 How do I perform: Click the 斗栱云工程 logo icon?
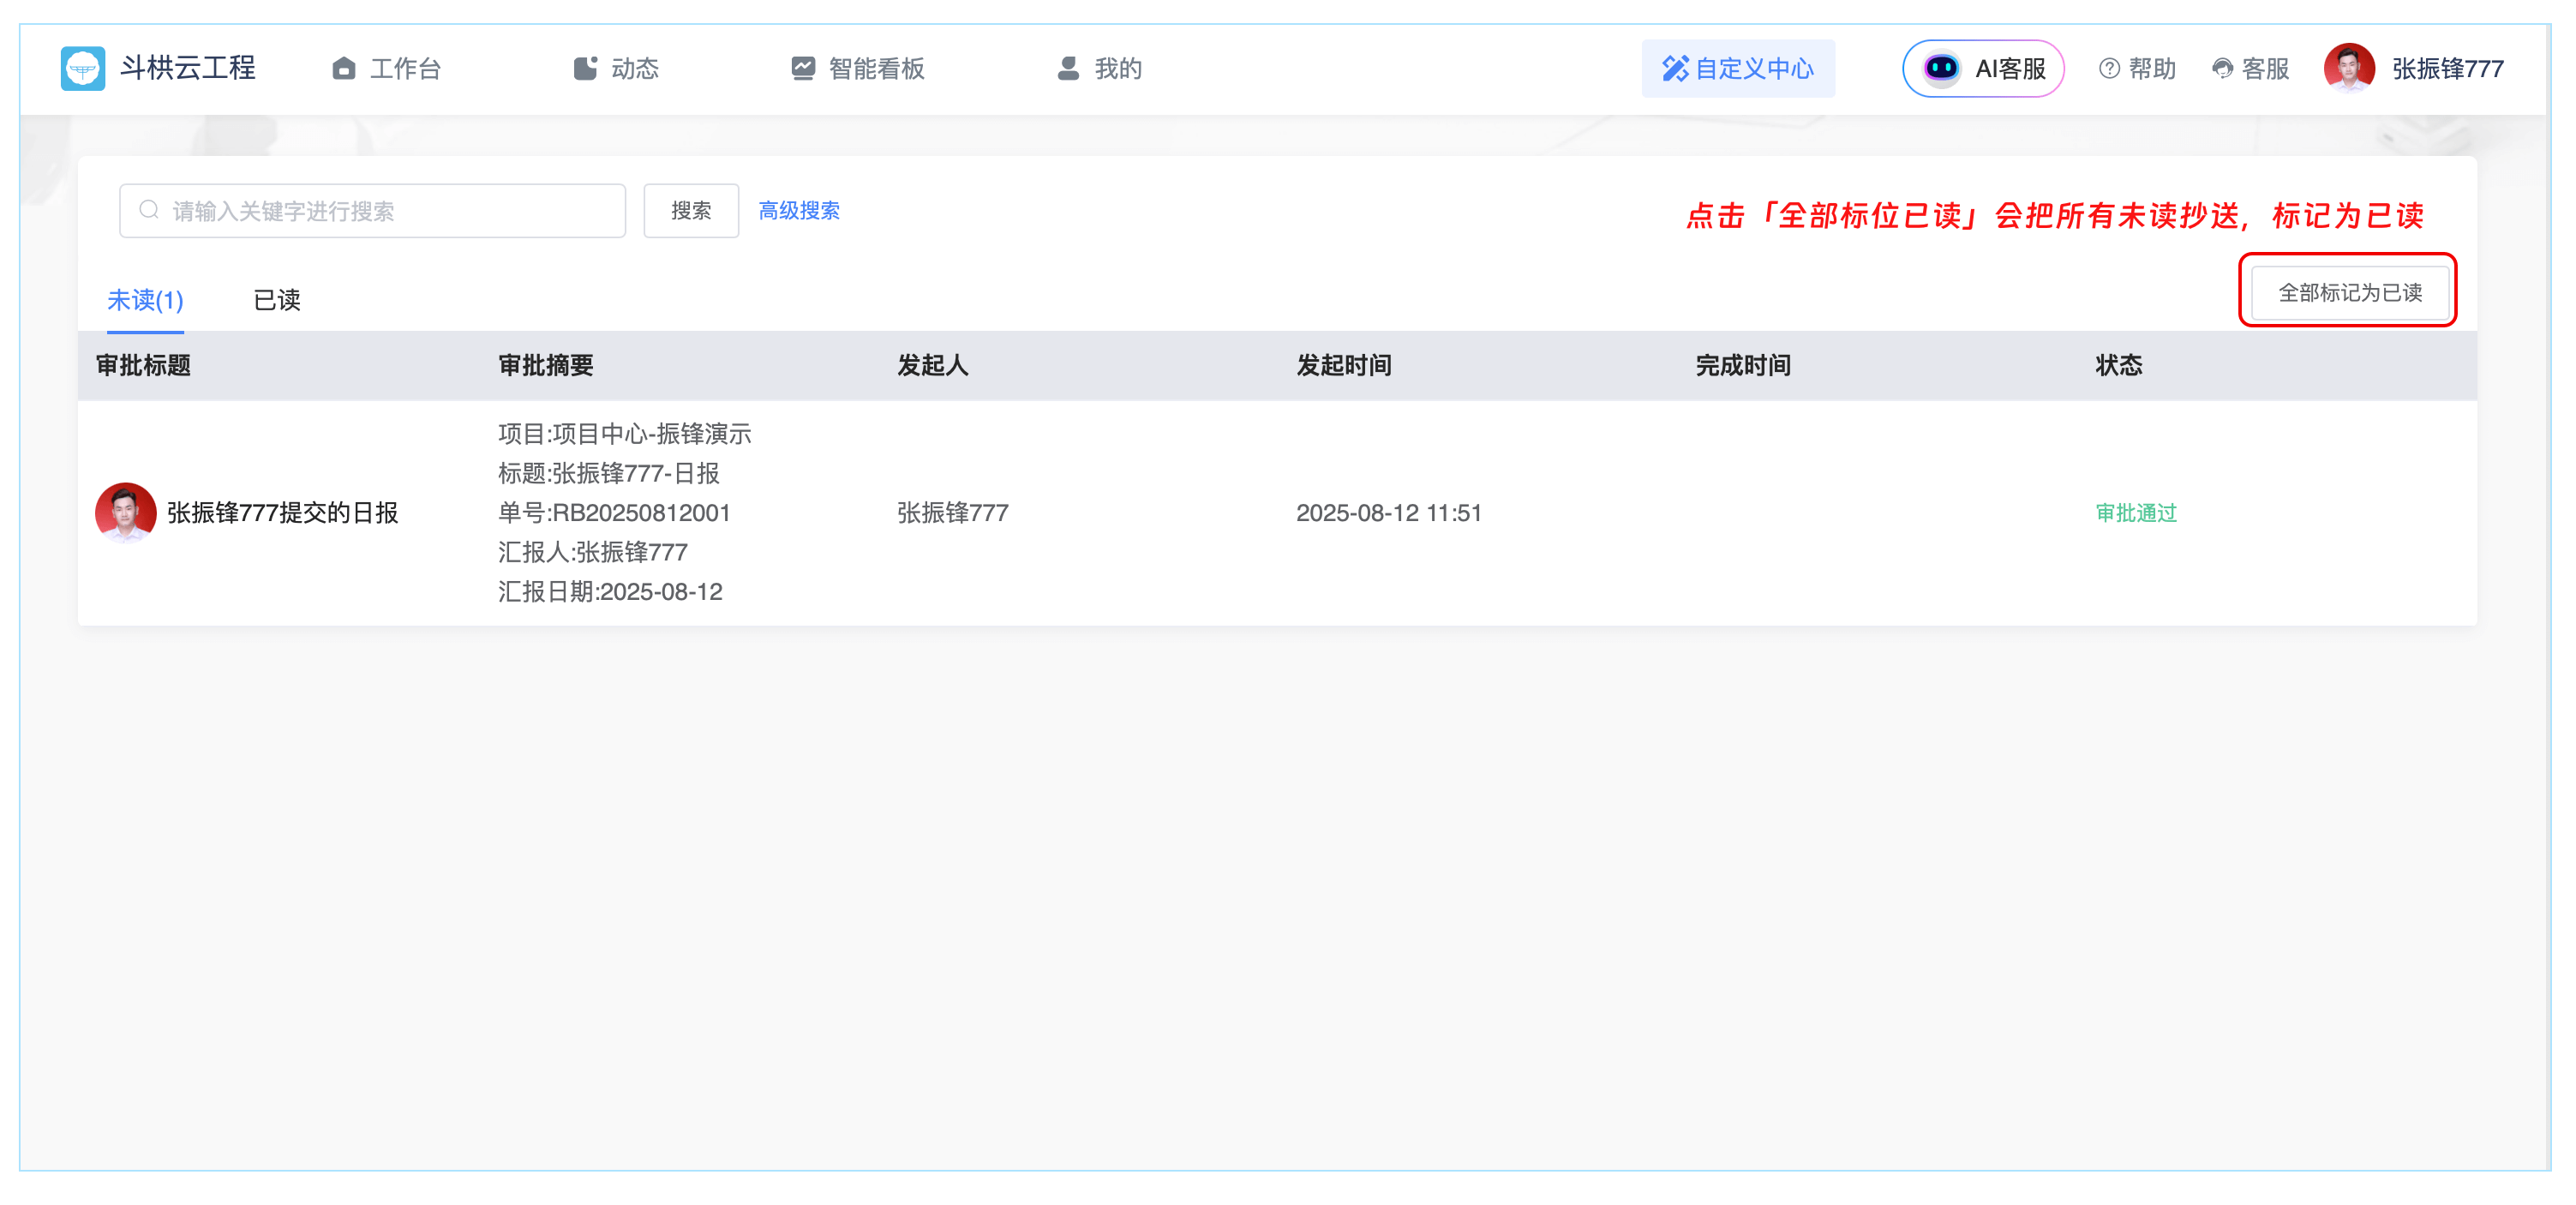82,68
